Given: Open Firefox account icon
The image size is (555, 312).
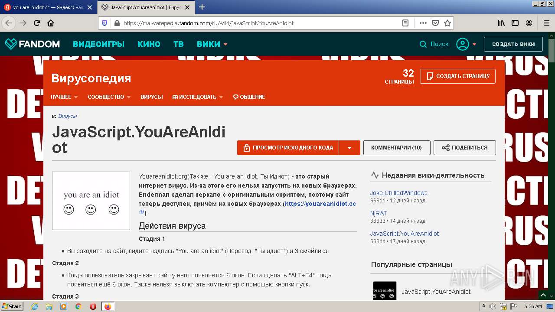Looking at the screenshot, I should coord(529,23).
